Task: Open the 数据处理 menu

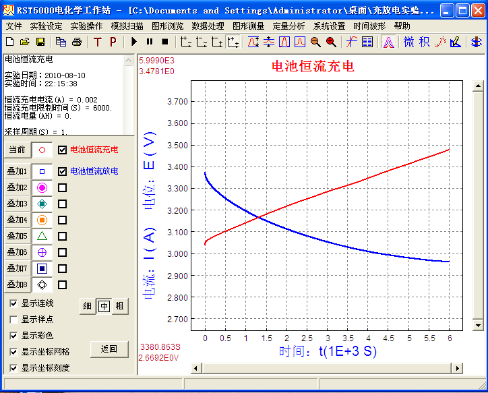Action: (208, 26)
